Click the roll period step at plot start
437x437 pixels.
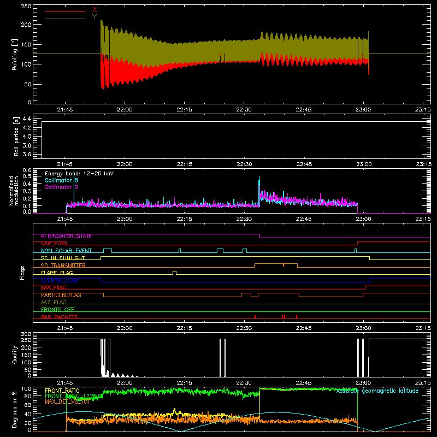click(x=42, y=139)
